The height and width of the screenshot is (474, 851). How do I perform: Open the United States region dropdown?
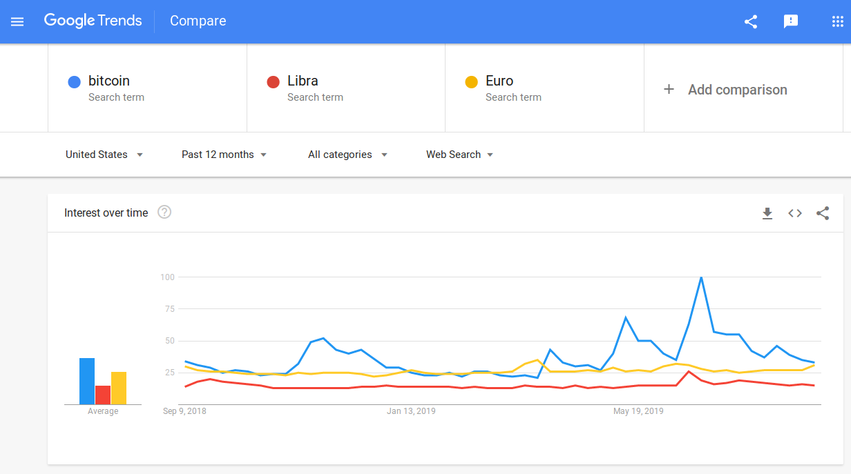click(x=104, y=155)
